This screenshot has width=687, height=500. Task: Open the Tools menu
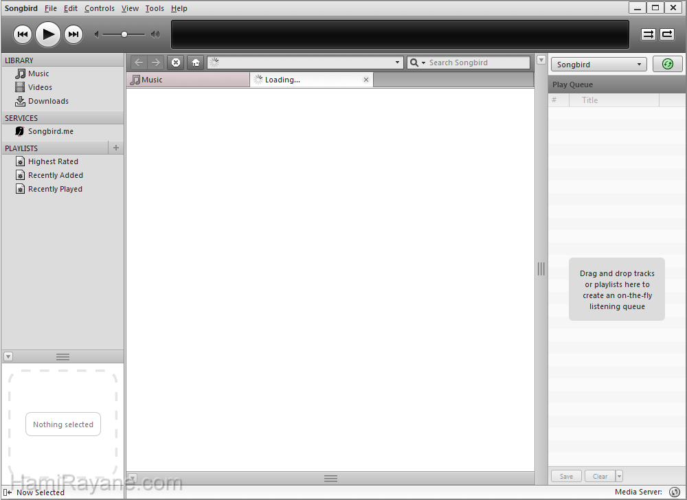pyautogui.click(x=155, y=8)
